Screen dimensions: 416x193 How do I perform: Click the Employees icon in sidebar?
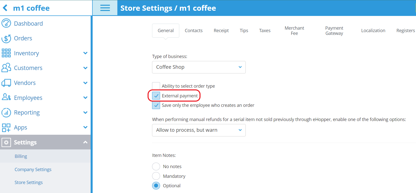6,97
